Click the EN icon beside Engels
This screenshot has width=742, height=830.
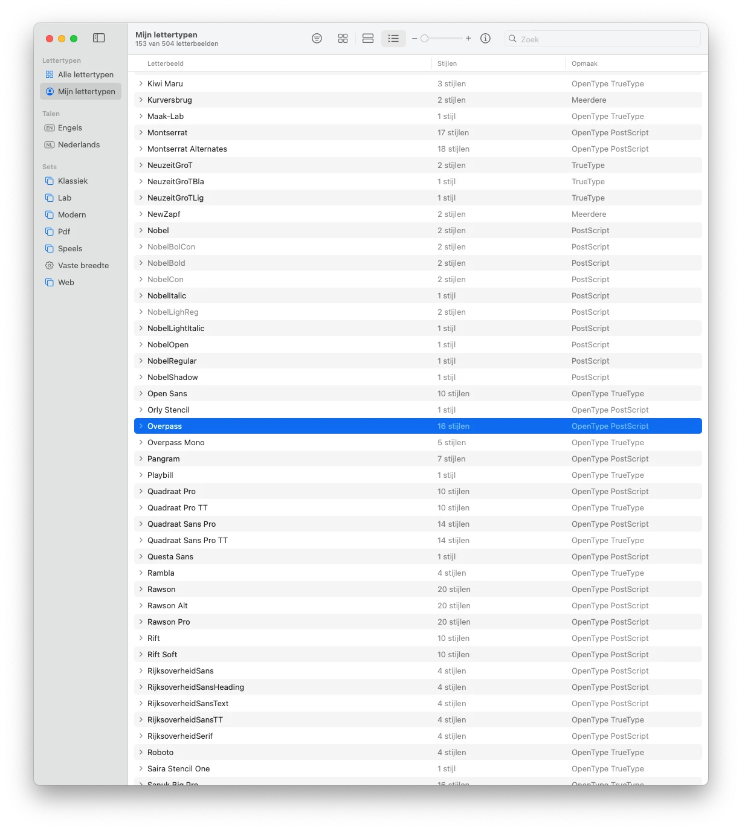(50, 127)
